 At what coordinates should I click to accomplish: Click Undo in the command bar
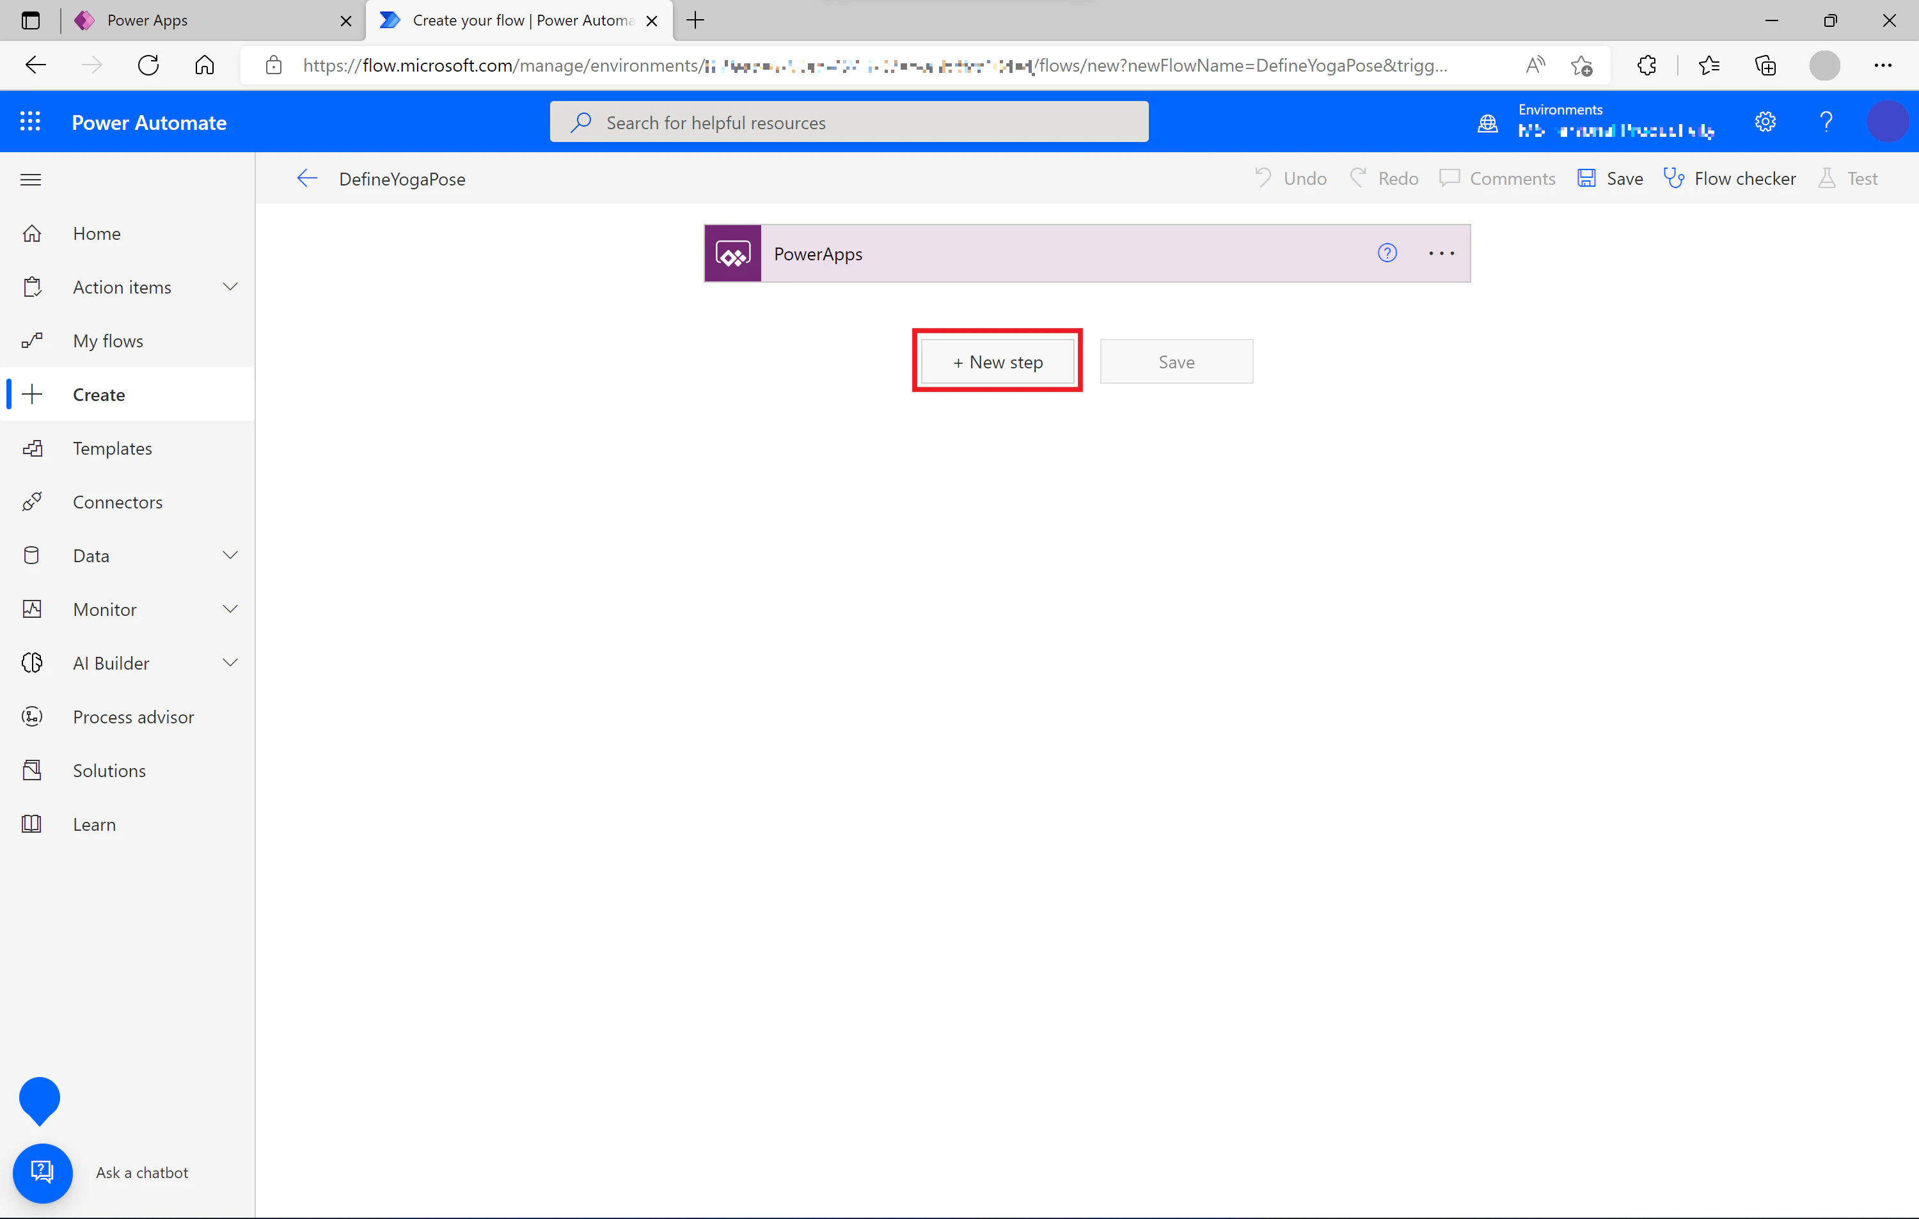coord(1290,178)
